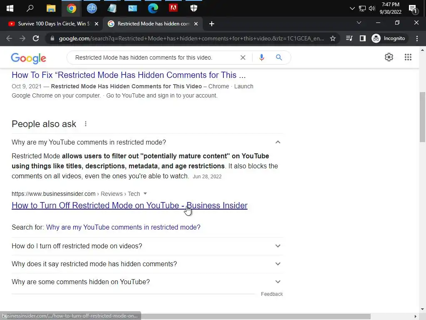Open businessinsider.com result options arrow
The width and height of the screenshot is (426, 320).
(145, 193)
